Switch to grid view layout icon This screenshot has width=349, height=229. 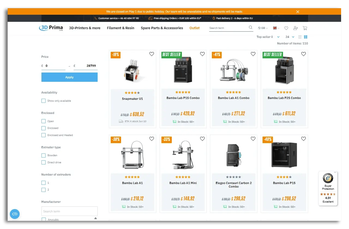(x=306, y=37)
